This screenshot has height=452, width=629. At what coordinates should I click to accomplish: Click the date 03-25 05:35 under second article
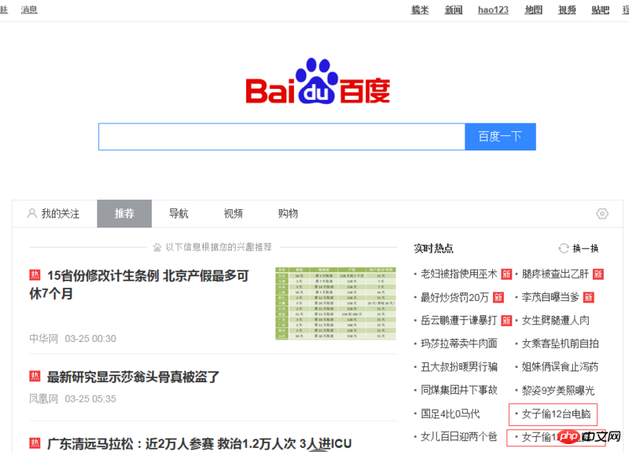click(90, 399)
